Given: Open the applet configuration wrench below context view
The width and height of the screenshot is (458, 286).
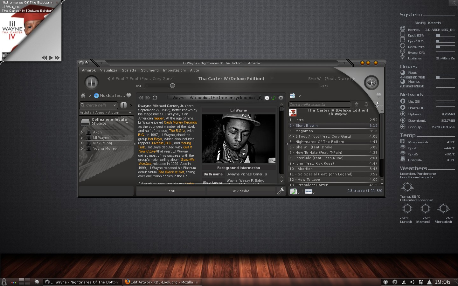Looking at the screenshot, I should click(x=281, y=191).
